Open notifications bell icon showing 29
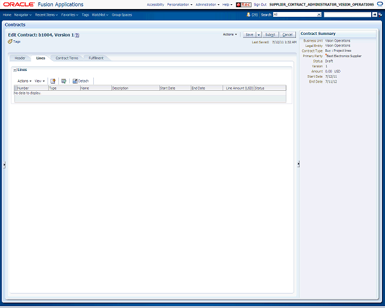This screenshot has width=385, height=308. click(x=248, y=14)
